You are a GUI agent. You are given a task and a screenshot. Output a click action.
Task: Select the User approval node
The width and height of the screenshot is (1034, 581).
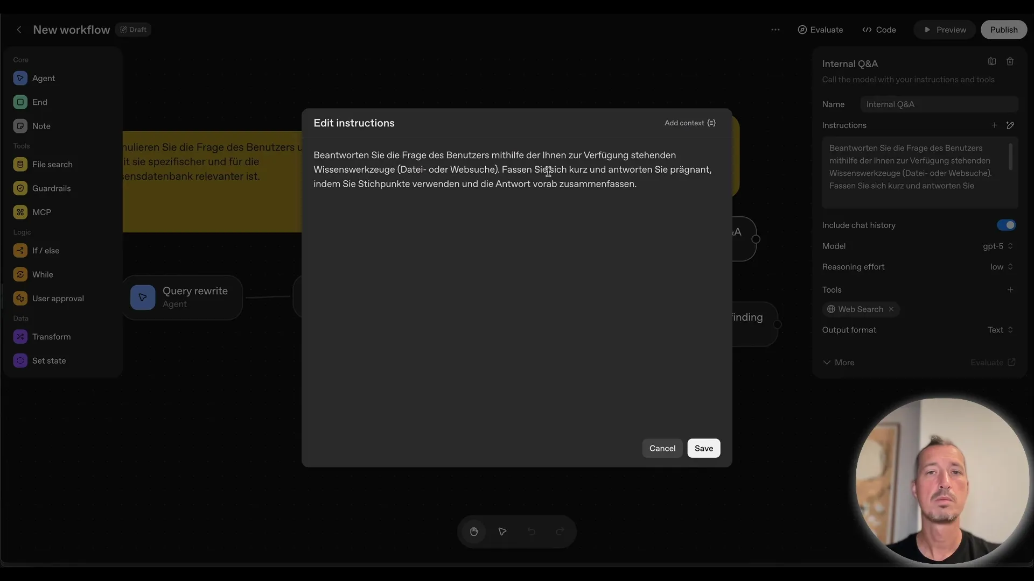[x=57, y=298]
